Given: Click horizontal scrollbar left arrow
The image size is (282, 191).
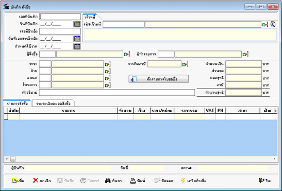Looking at the screenshot, I should [x=7, y=159].
